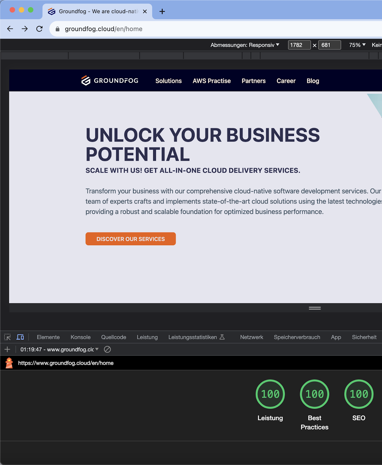Open the Solutions menu on the website
Image resolution: width=382 pixels, height=465 pixels.
click(x=168, y=81)
